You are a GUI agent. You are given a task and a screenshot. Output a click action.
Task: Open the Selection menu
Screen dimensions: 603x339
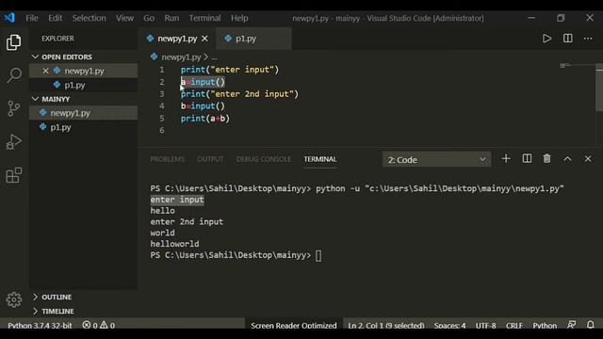[89, 18]
